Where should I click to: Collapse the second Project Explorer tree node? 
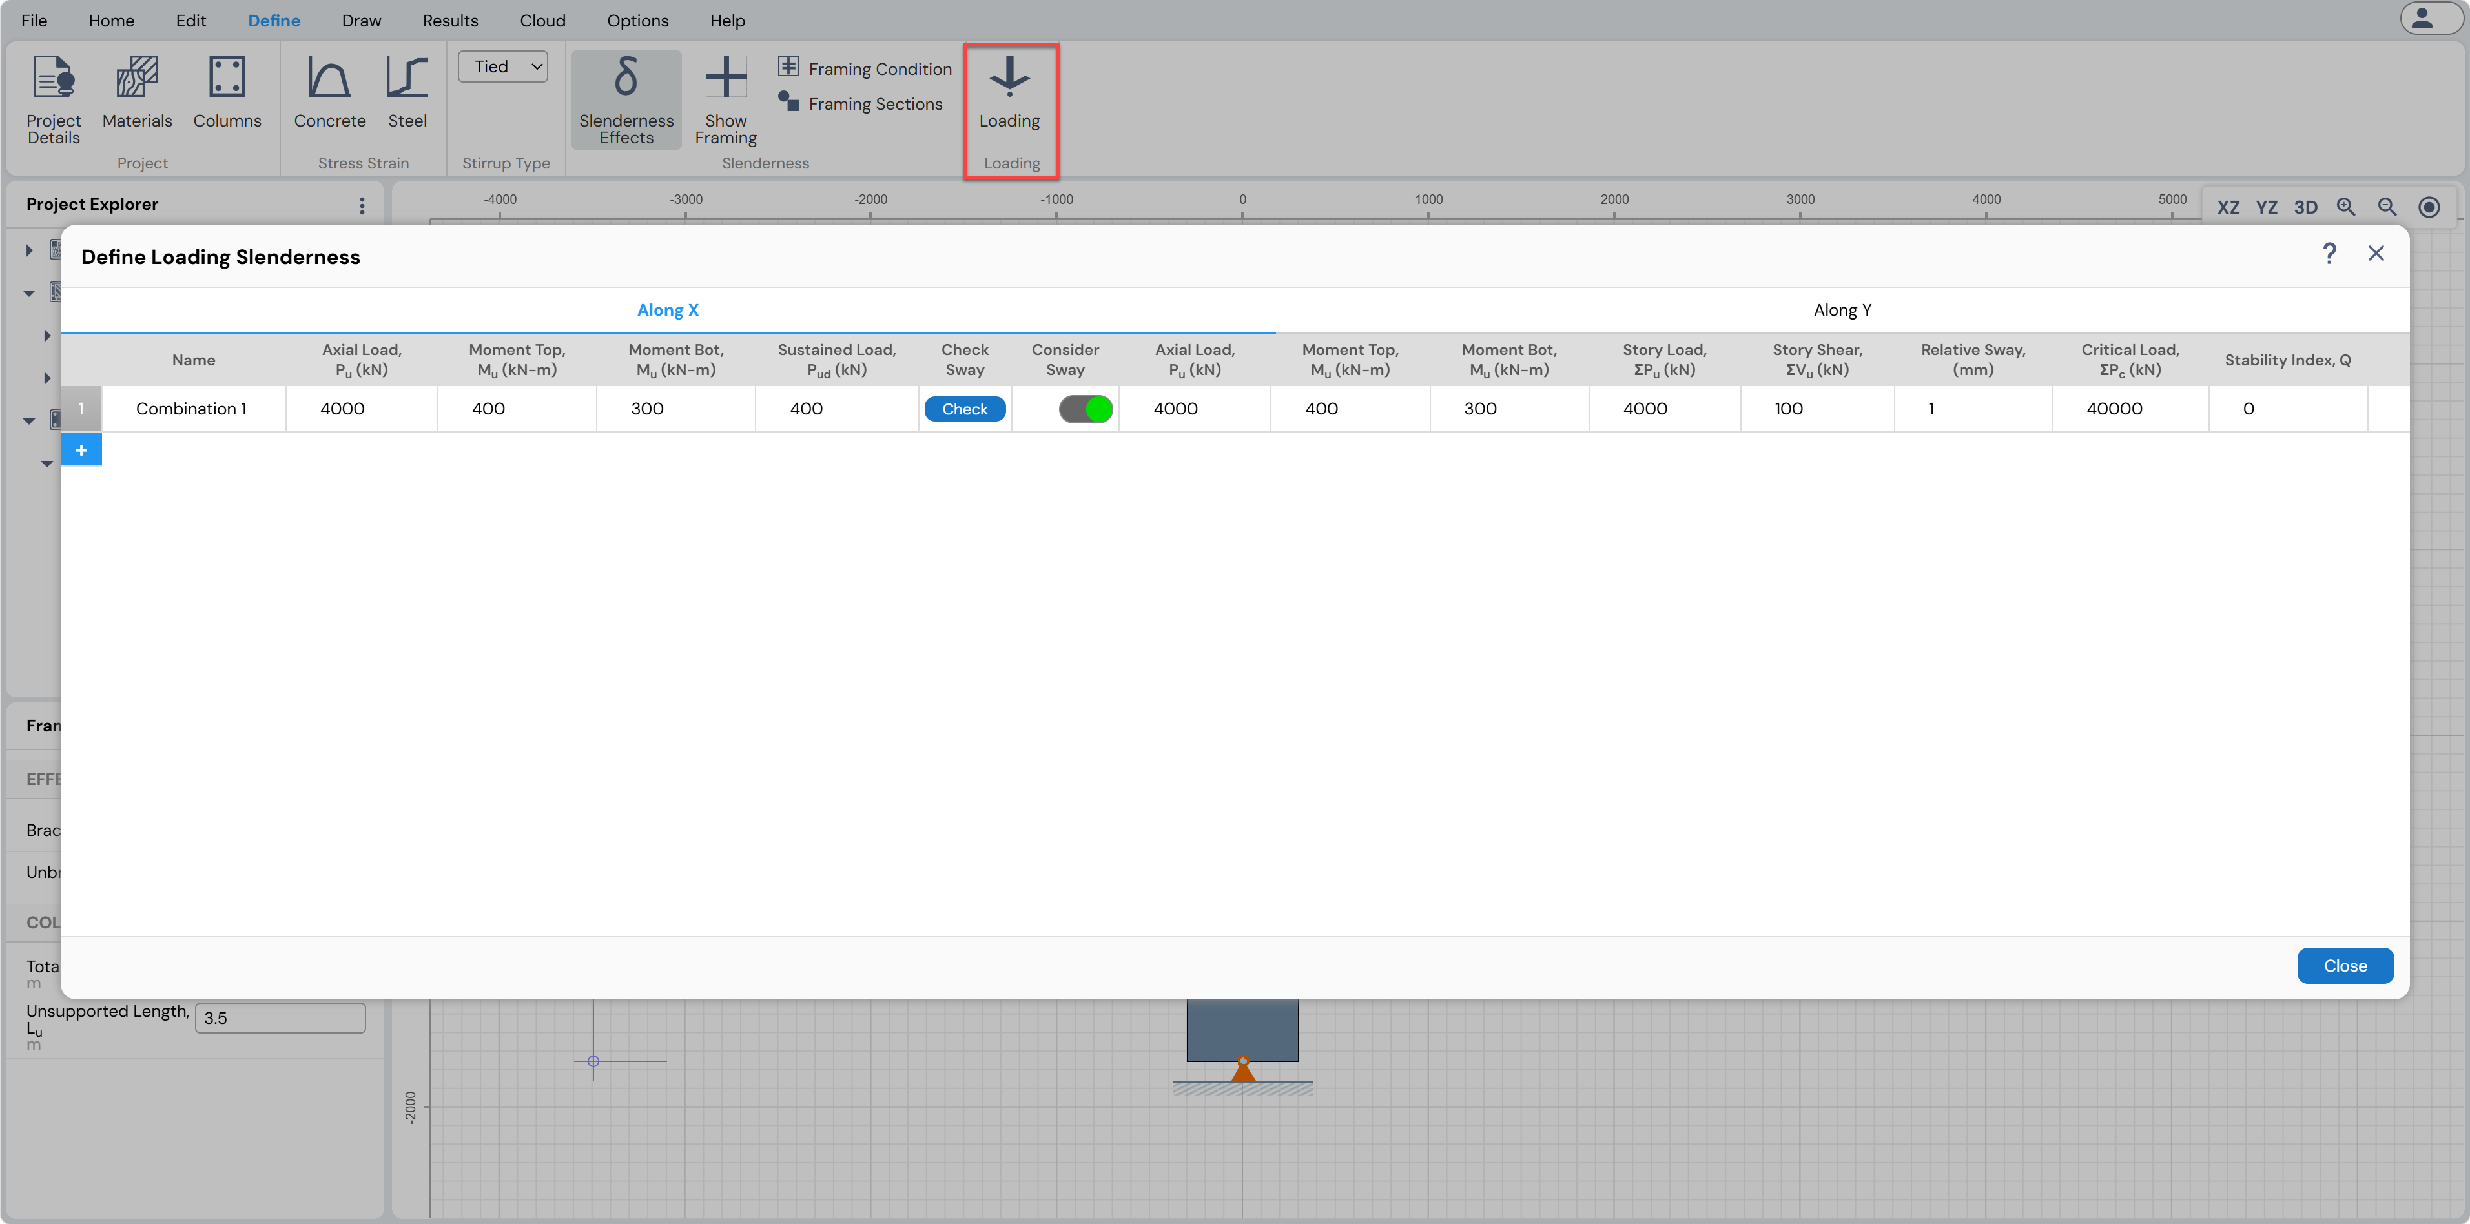29,293
